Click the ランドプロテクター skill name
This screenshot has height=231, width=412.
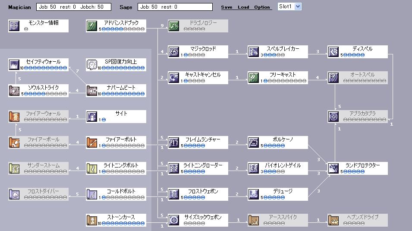[x=362, y=165]
